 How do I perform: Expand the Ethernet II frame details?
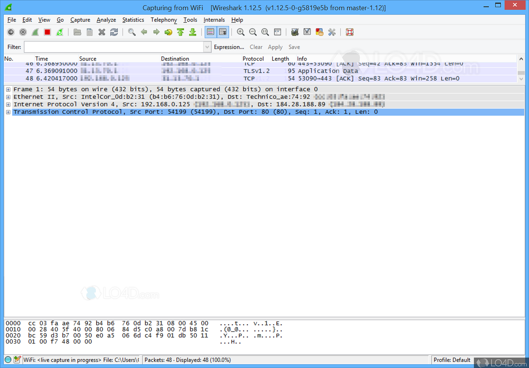[8, 97]
